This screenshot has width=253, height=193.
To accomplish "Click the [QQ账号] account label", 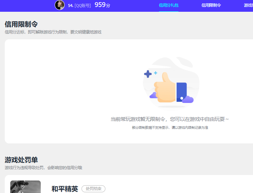I will tap(83, 6).
